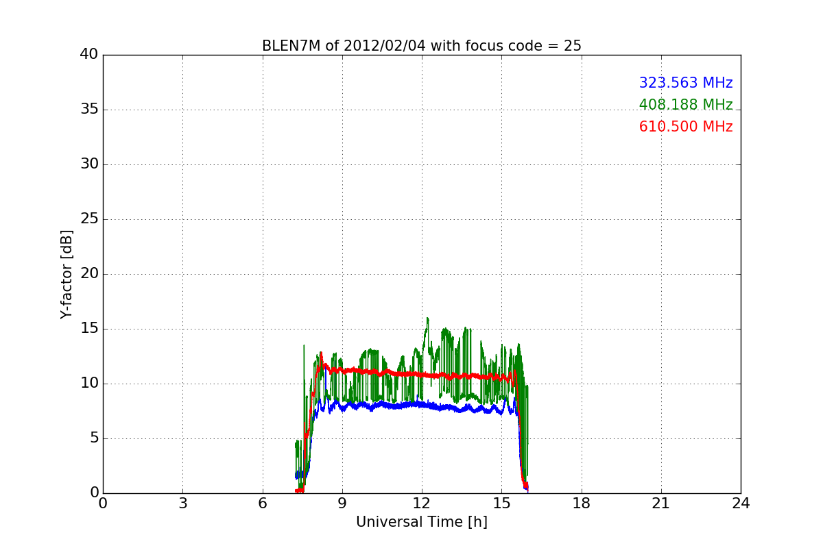Click the y-axis tick label 10

[x=89, y=384]
